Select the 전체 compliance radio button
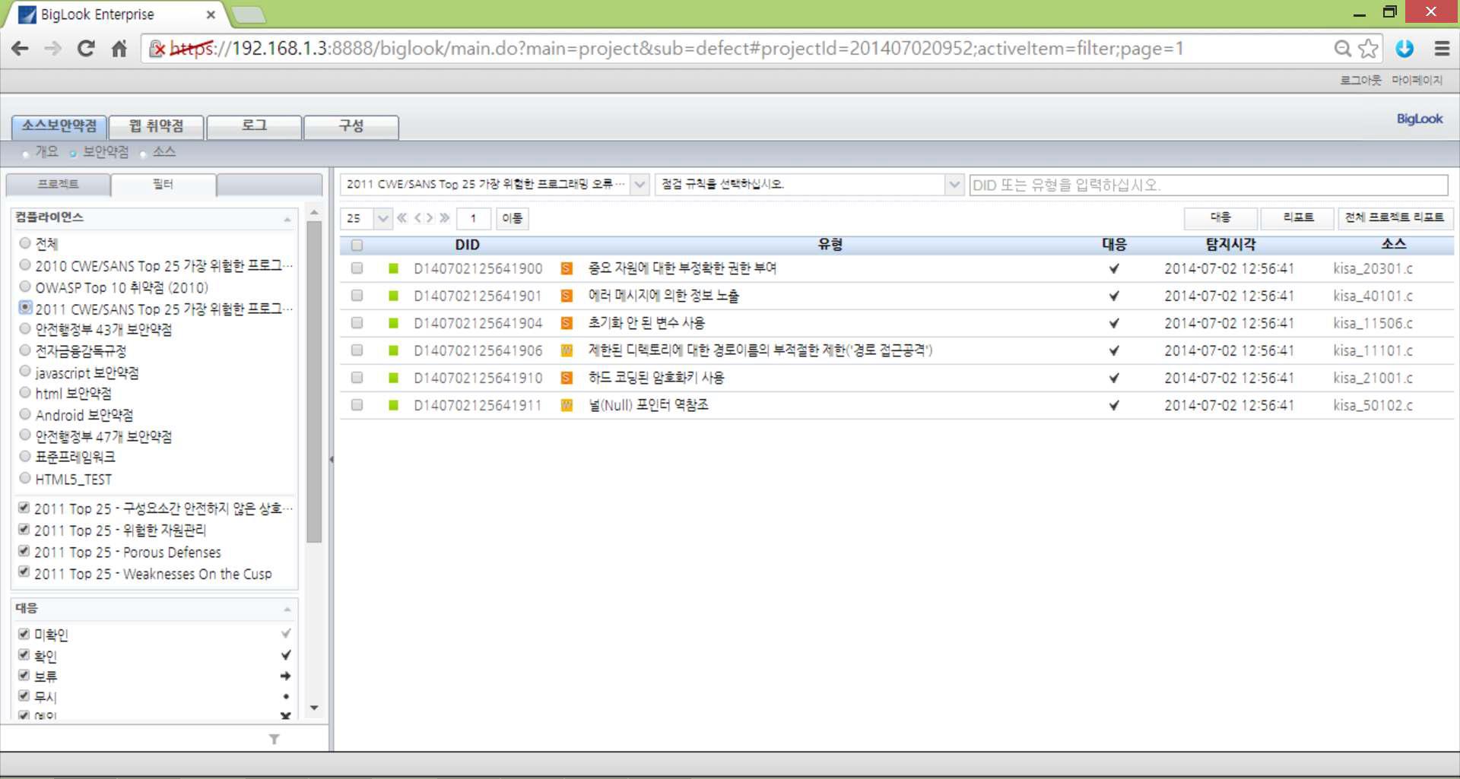 click(x=25, y=243)
